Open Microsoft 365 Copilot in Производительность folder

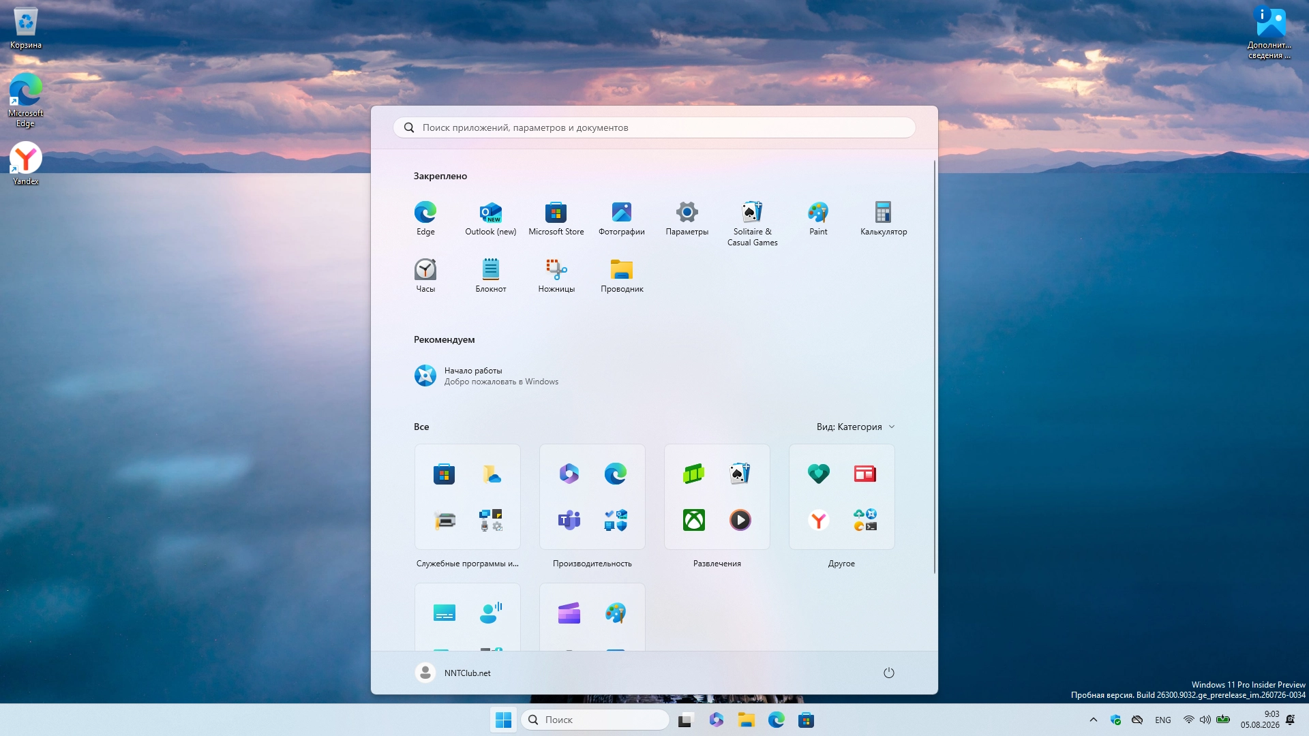(x=569, y=474)
